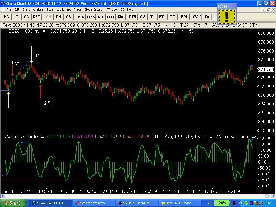Activate the TL trend line tool
Screen dimensions: 276x207
pyautogui.click(x=153, y=17)
